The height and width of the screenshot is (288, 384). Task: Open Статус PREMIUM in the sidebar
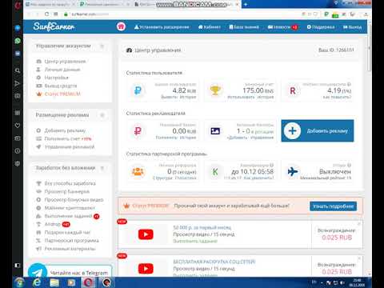62,94
